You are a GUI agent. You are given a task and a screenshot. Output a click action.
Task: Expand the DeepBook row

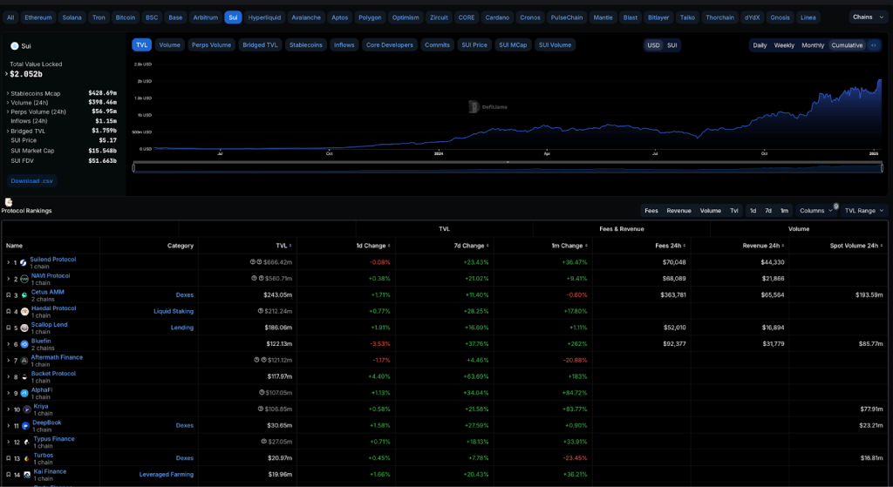pos(8,425)
